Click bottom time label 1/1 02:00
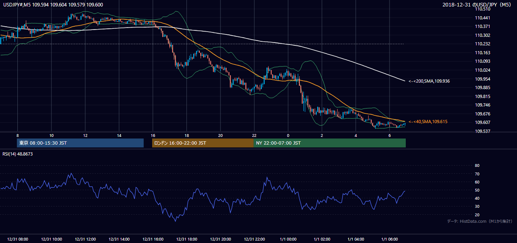Screen dimensions: 517x243 (322, 239)
